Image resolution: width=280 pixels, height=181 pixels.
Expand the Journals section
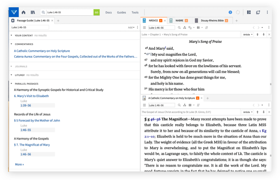point(11,66)
